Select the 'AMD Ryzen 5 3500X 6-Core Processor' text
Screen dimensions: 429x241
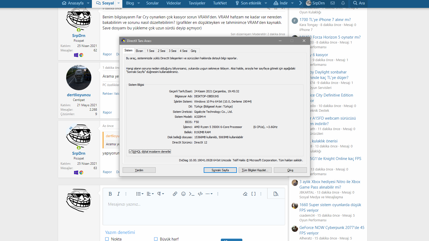coord(218,127)
